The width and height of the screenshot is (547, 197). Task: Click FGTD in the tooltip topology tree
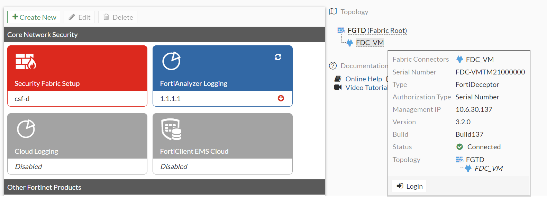point(475,160)
